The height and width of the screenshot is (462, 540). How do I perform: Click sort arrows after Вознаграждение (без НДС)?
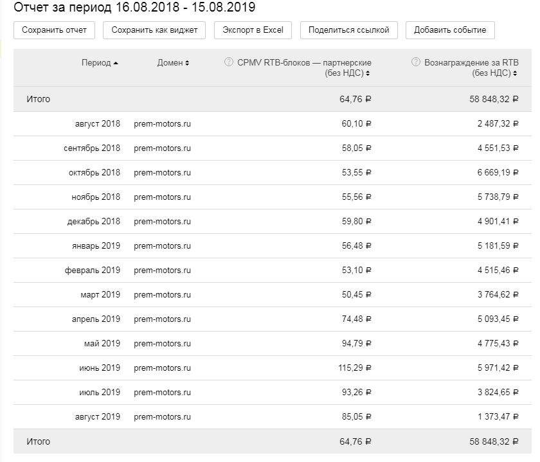point(516,74)
